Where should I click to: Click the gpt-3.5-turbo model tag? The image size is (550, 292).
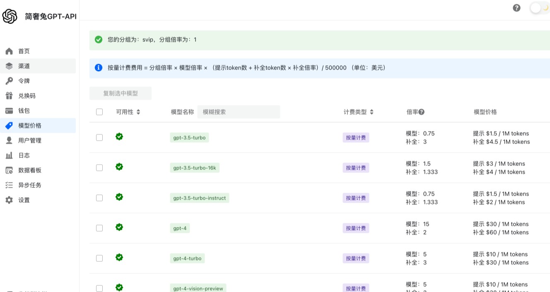pyautogui.click(x=189, y=137)
